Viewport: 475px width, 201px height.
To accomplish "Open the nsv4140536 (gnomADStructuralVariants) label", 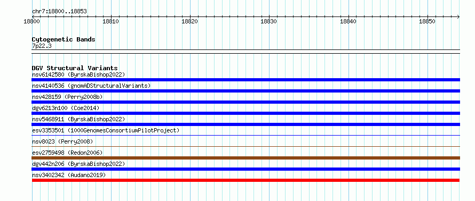I will [x=91, y=86].
